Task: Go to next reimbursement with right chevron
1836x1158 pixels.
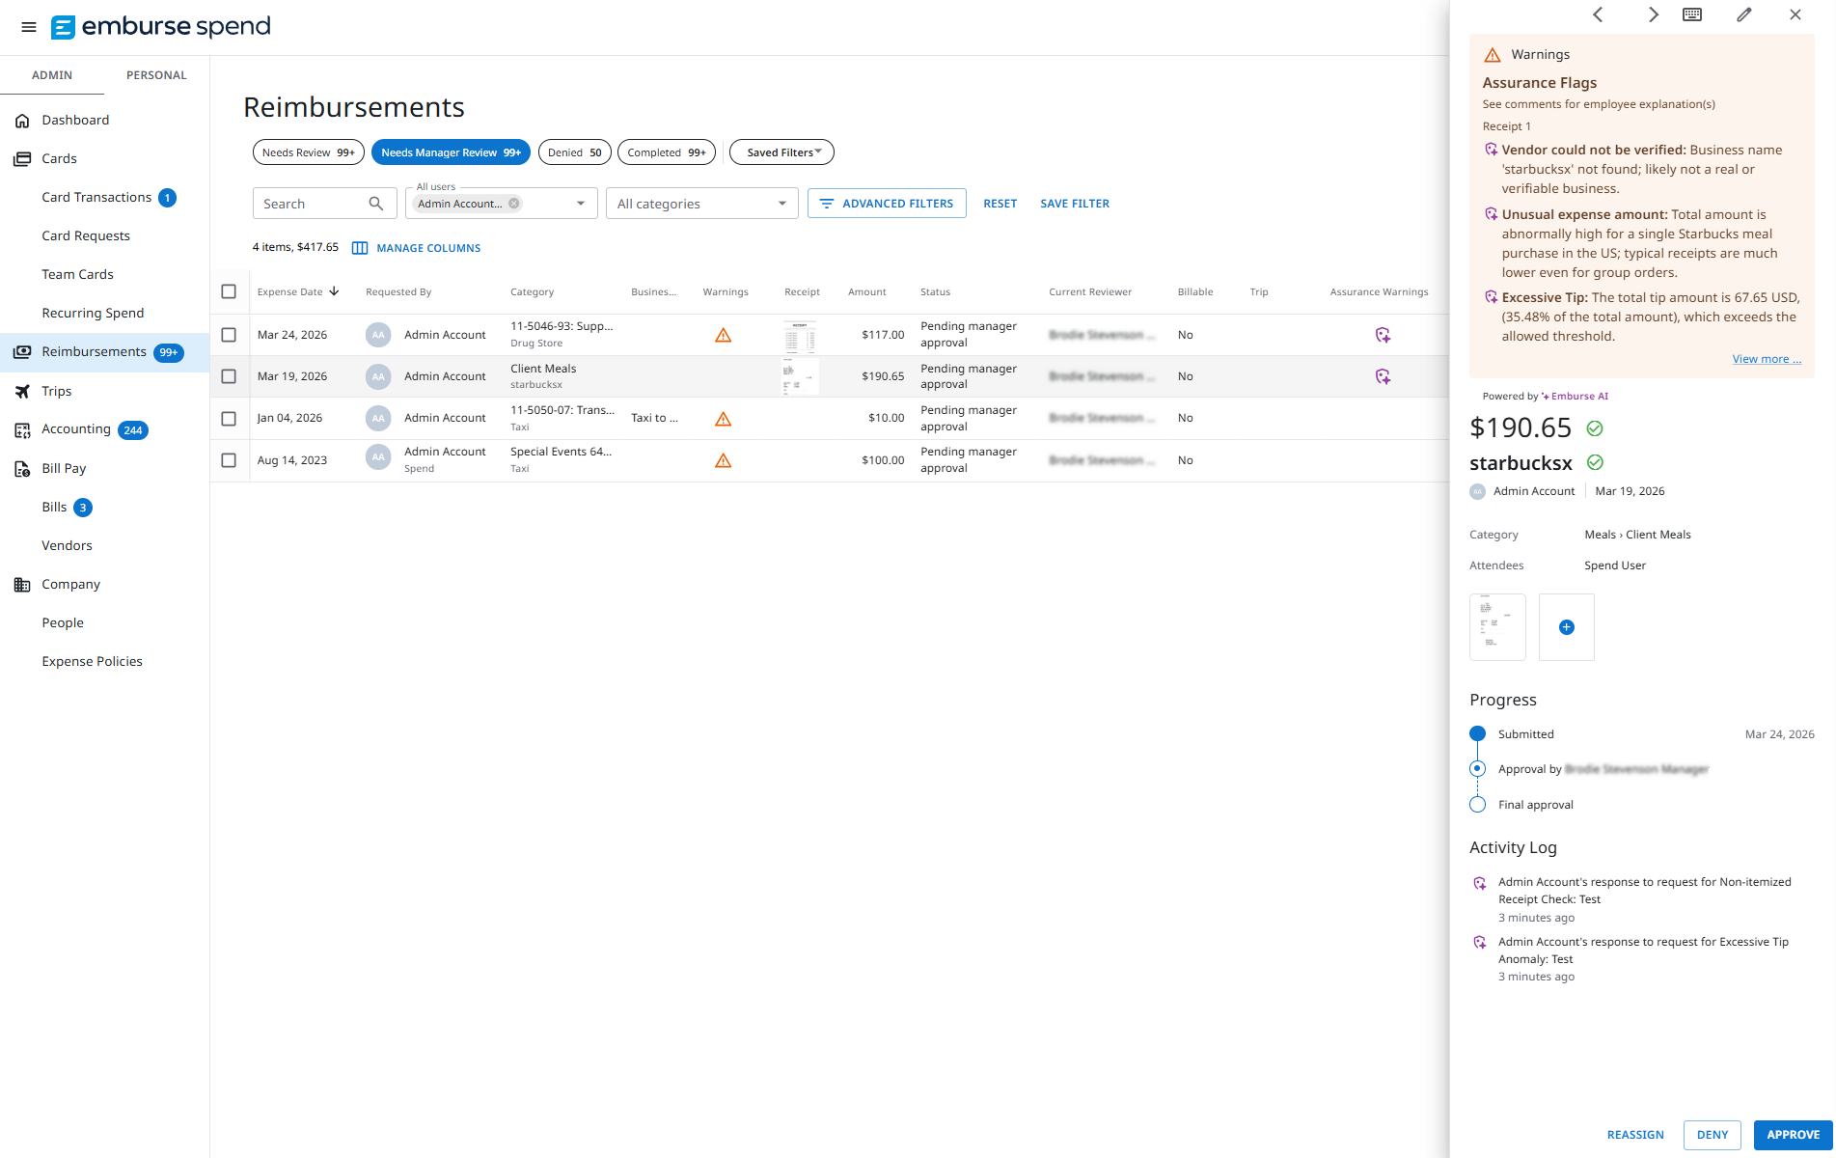Action: [x=1653, y=14]
